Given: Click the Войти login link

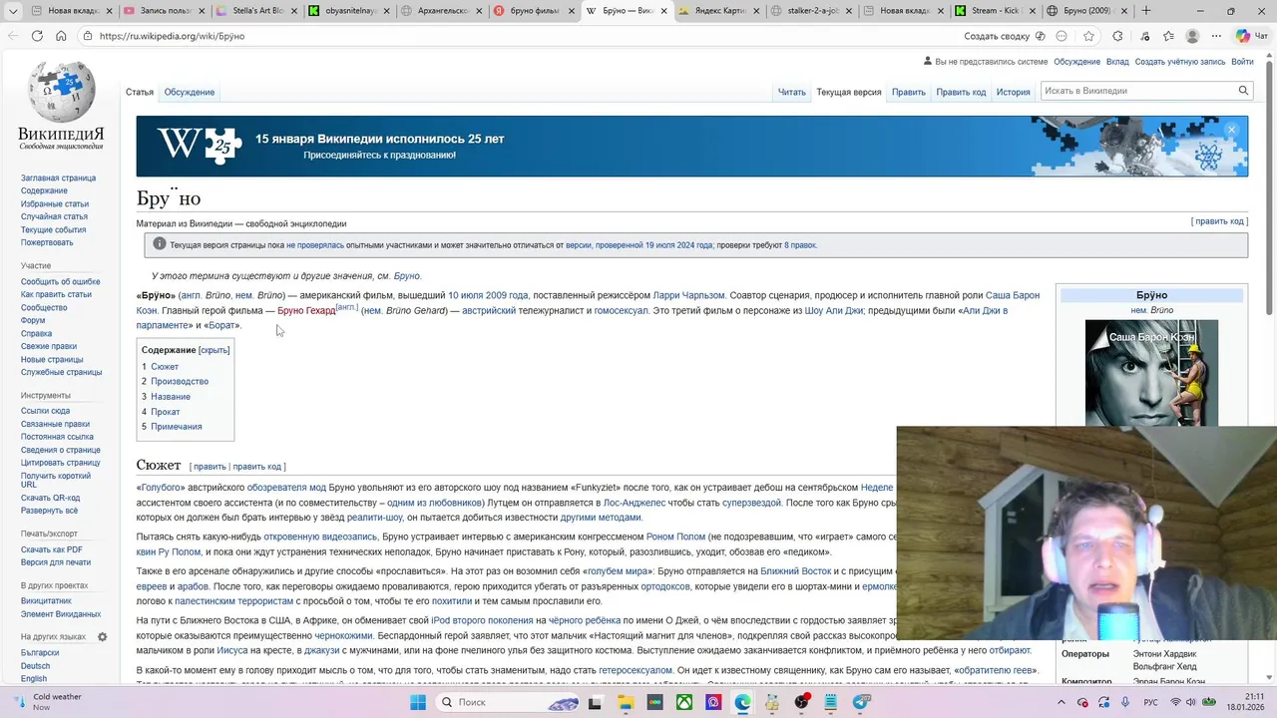Looking at the screenshot, I should point(1242,62).
